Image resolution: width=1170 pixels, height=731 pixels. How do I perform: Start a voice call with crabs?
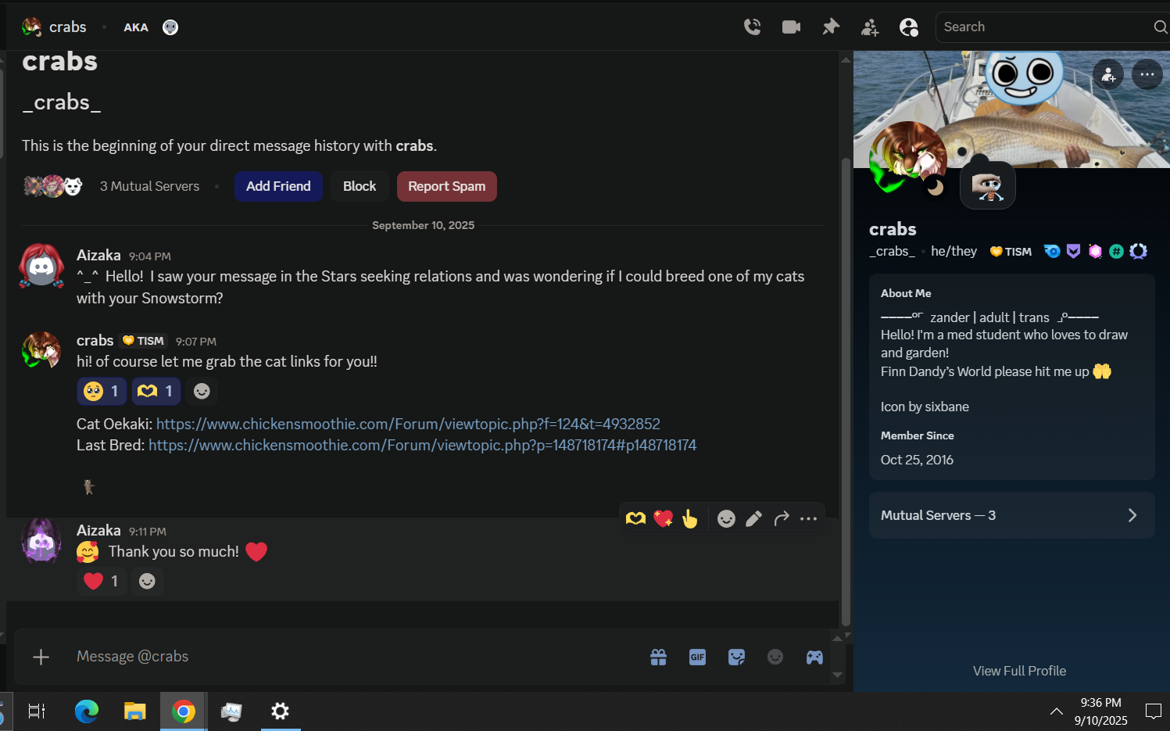[x=752, y=27]
